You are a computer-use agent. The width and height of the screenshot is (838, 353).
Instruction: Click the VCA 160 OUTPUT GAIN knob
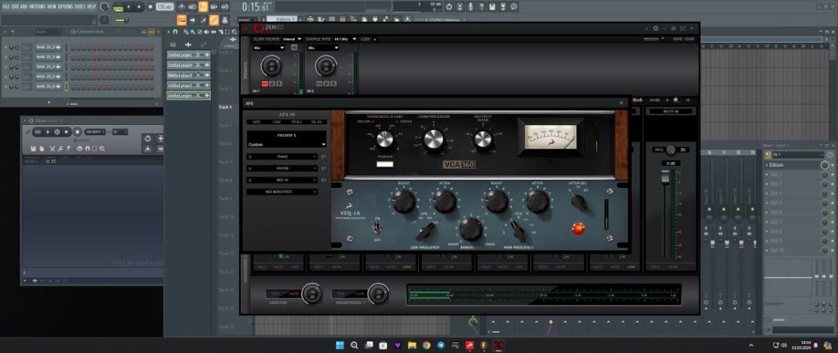pyautogui.click(x=483, y=140)
